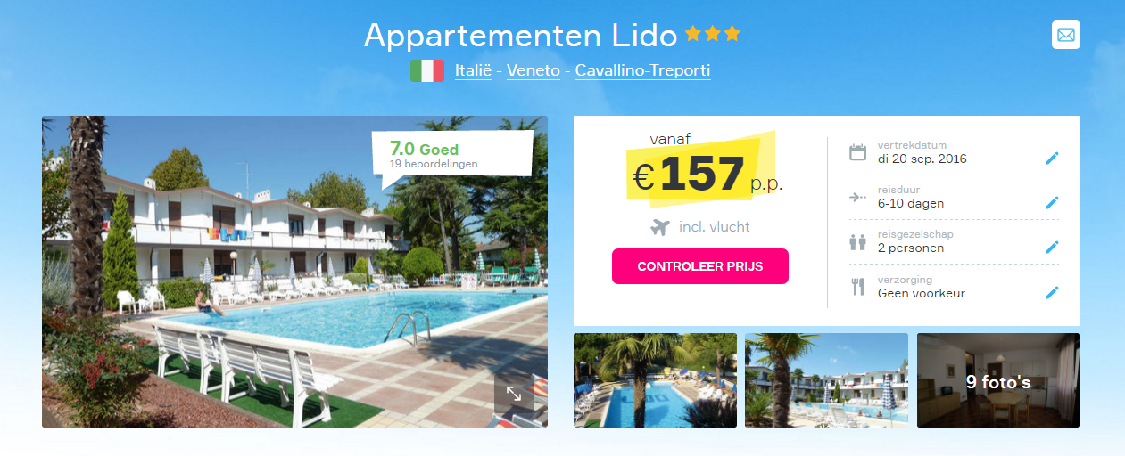The width and height of the screenshot is (1125, 456).
Task: Edit reisduur with pencil icon
Action: point(1052,202)
